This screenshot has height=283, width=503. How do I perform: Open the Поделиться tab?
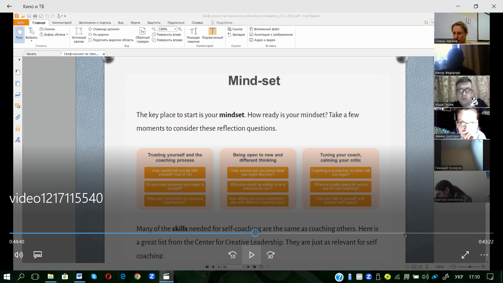click(x=176, y=23)
